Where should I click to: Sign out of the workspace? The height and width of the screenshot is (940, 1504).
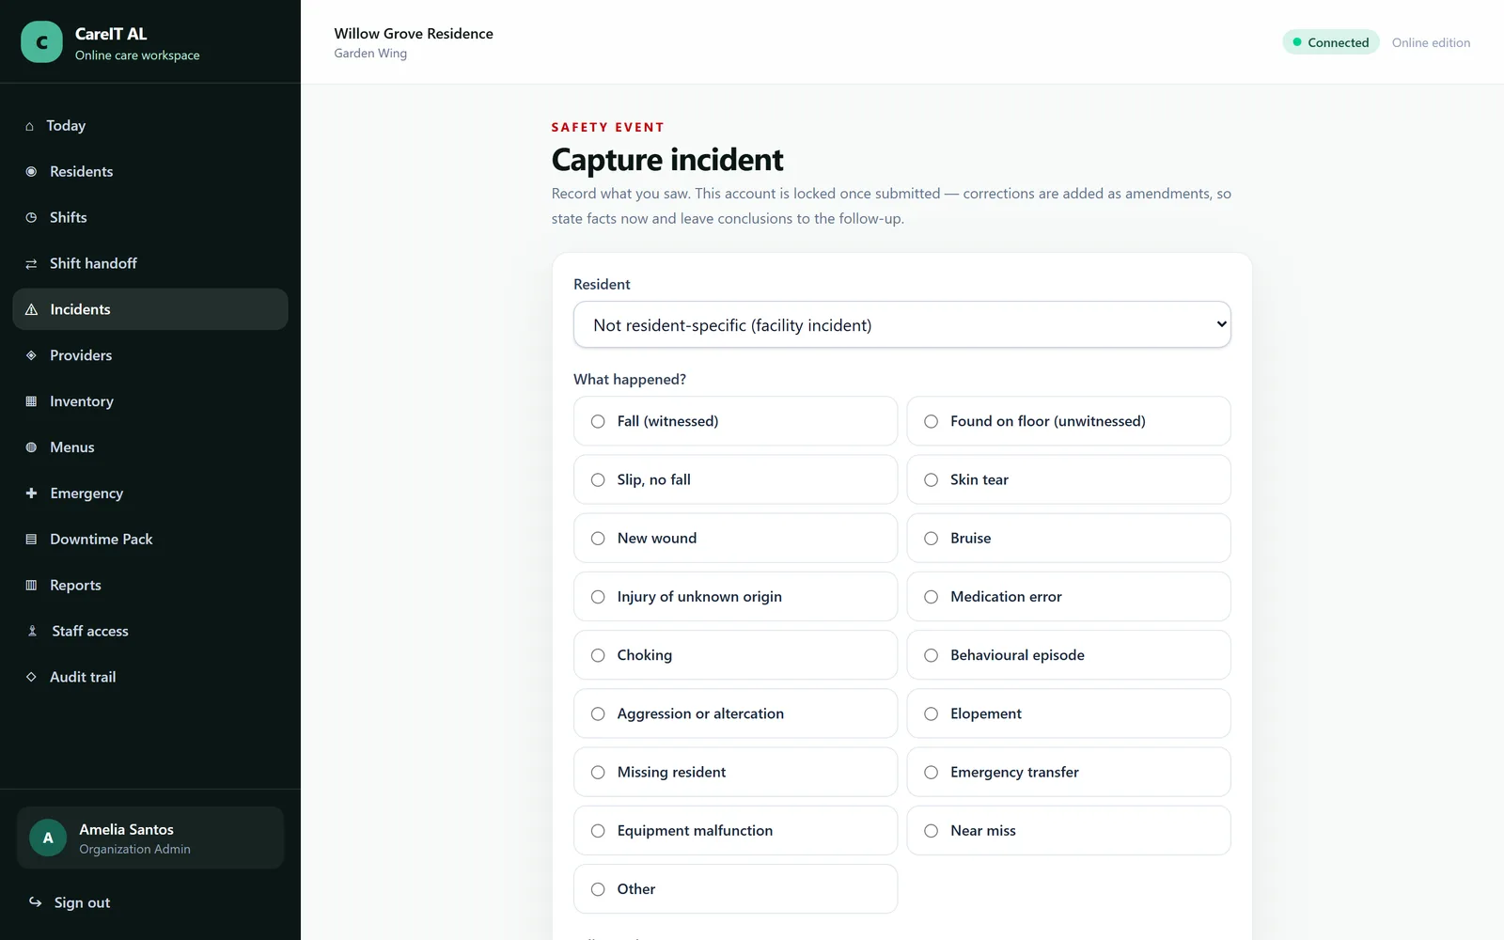pos(150,902)
